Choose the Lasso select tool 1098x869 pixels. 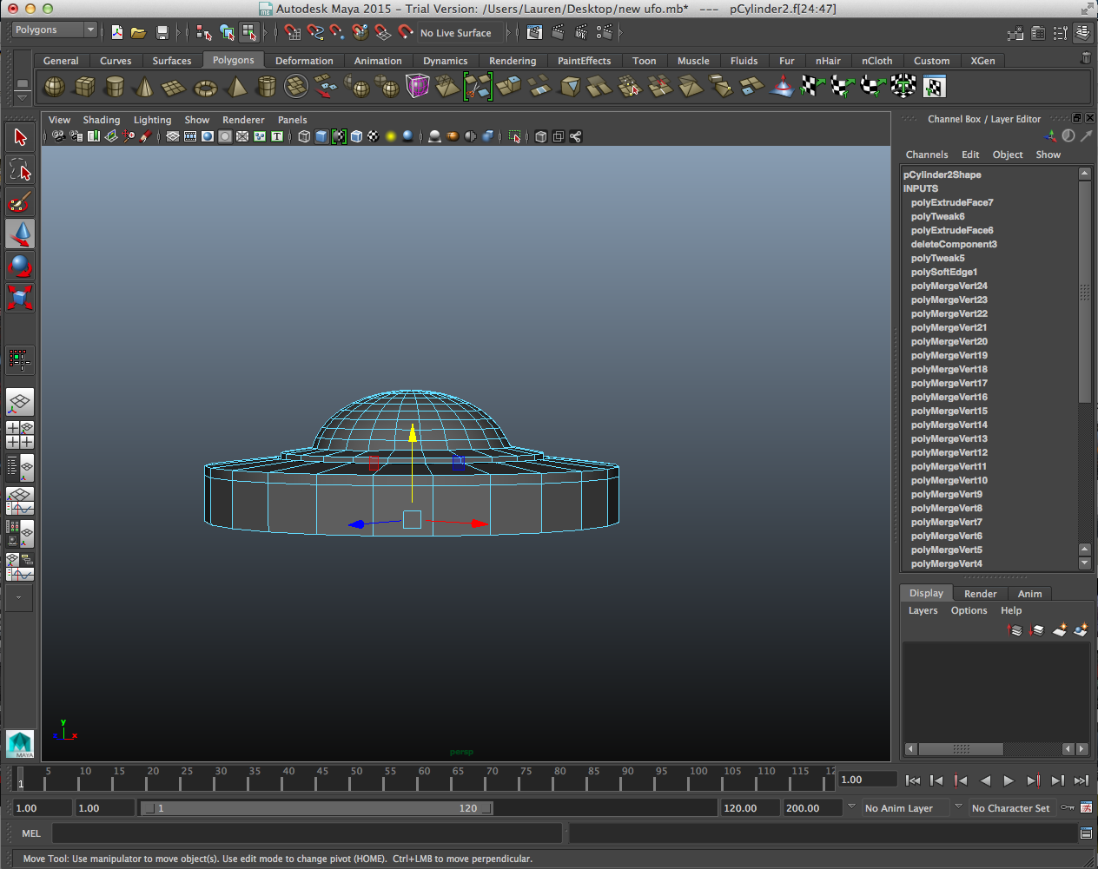pyautogui.click(x=20, y=169)
